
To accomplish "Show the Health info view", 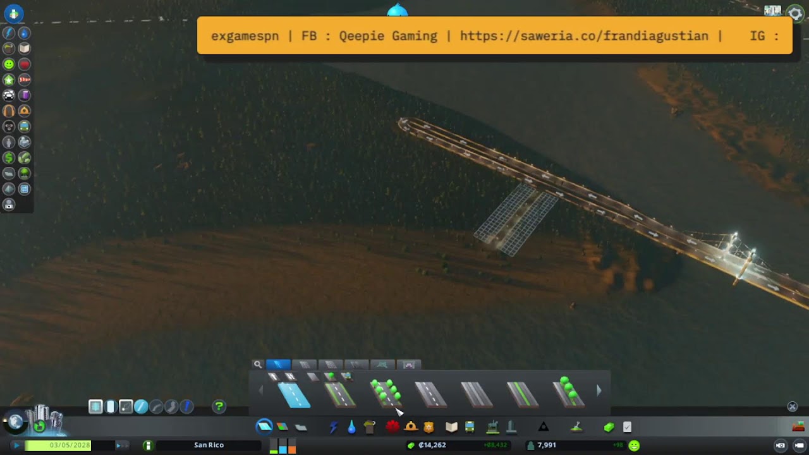I will (24, 64).
